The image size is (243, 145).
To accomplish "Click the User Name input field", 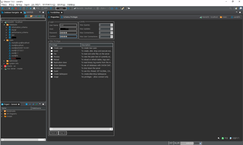I will (x=68, y=25).
